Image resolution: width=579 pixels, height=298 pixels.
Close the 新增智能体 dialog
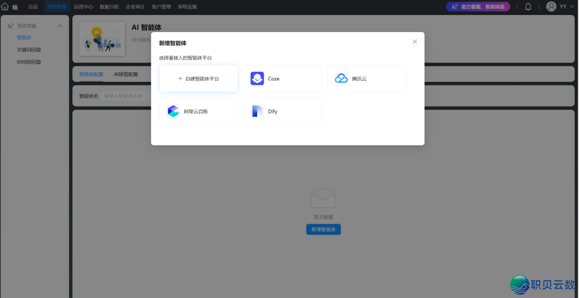point(414,42)
